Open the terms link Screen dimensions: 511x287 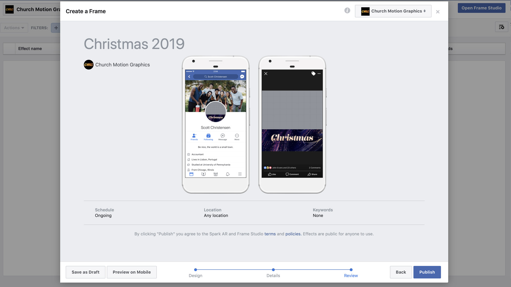[x=270, y=234]
